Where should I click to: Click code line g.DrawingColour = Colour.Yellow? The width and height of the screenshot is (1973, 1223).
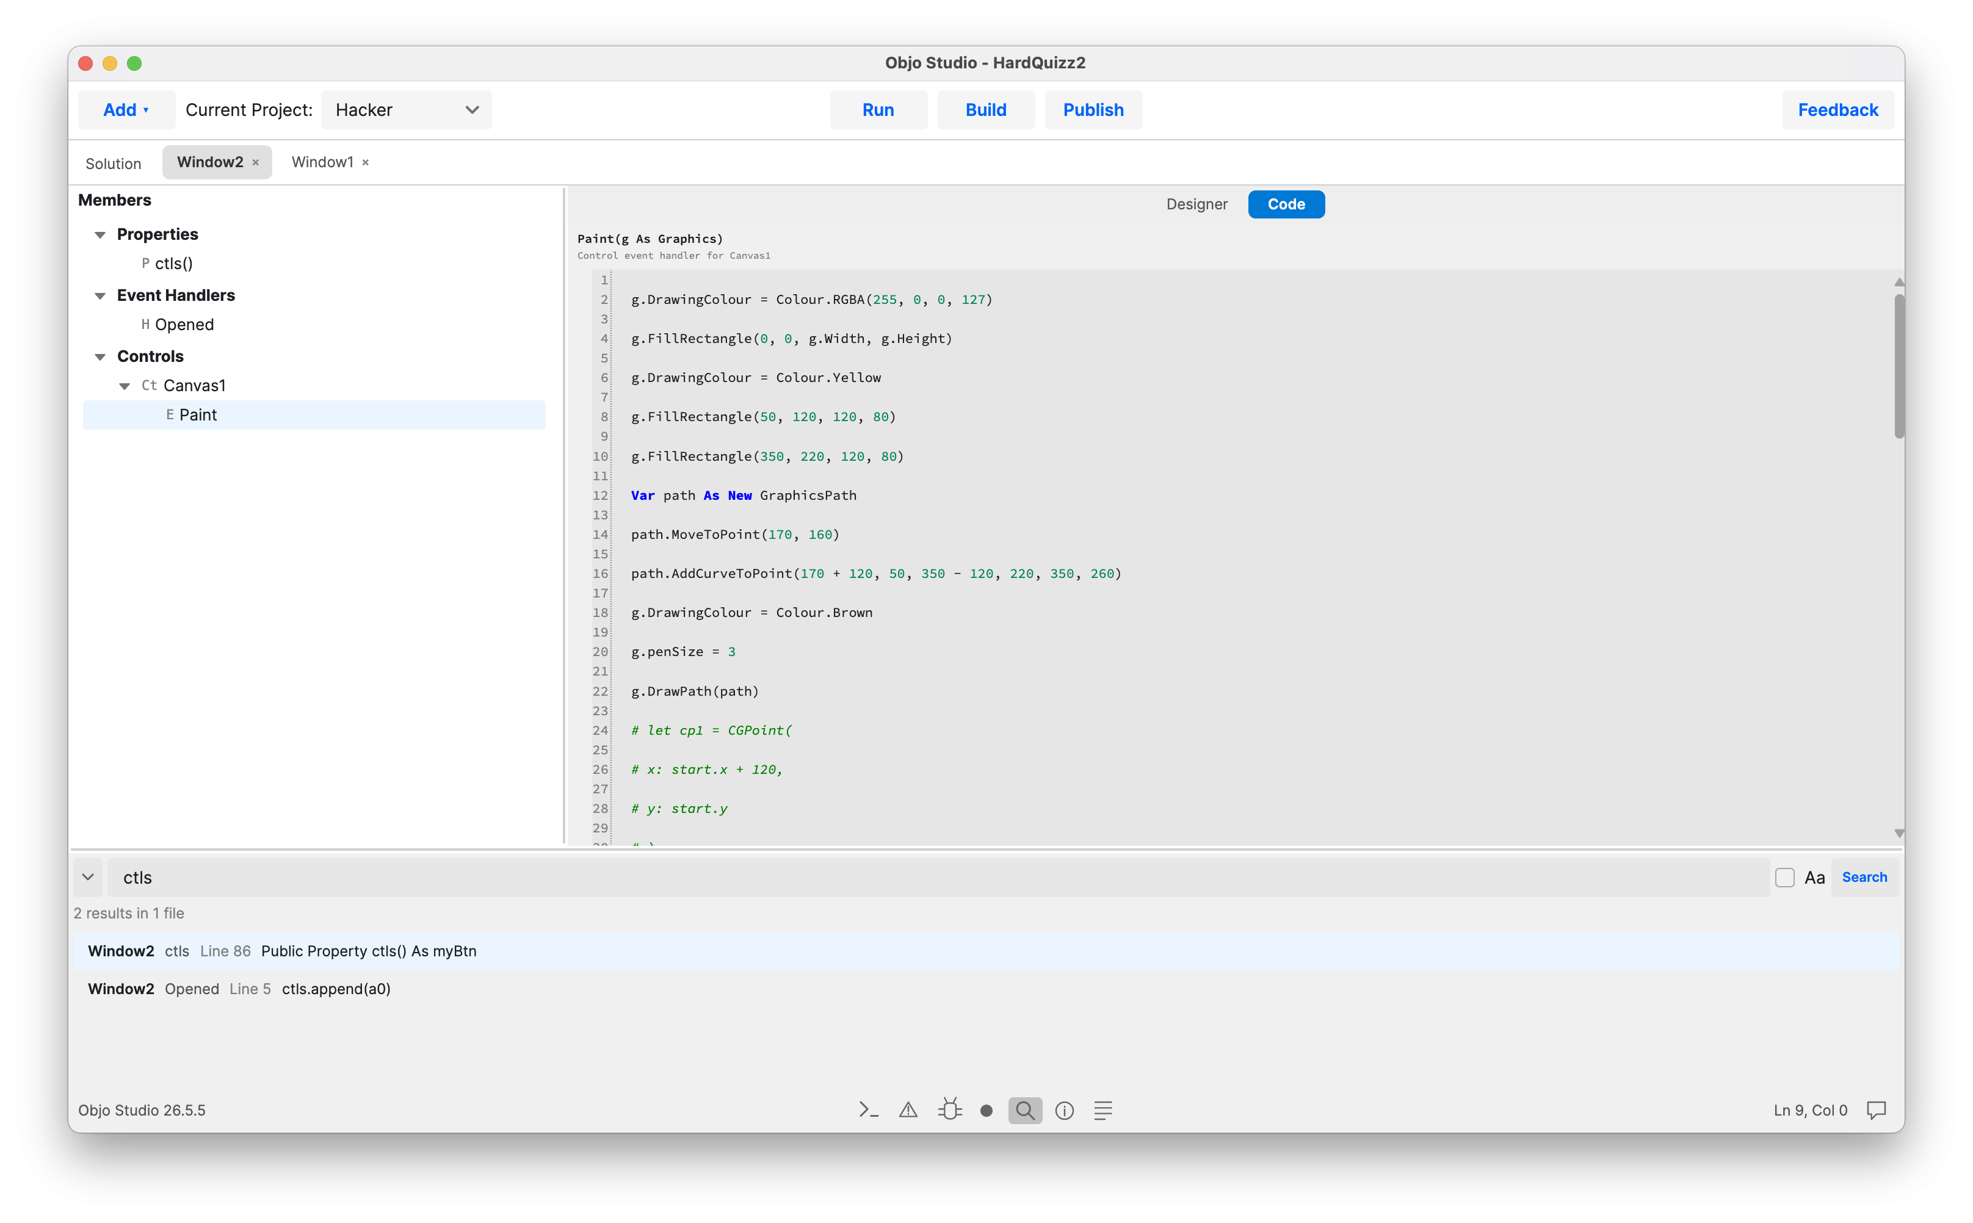[x=756, y=378]
